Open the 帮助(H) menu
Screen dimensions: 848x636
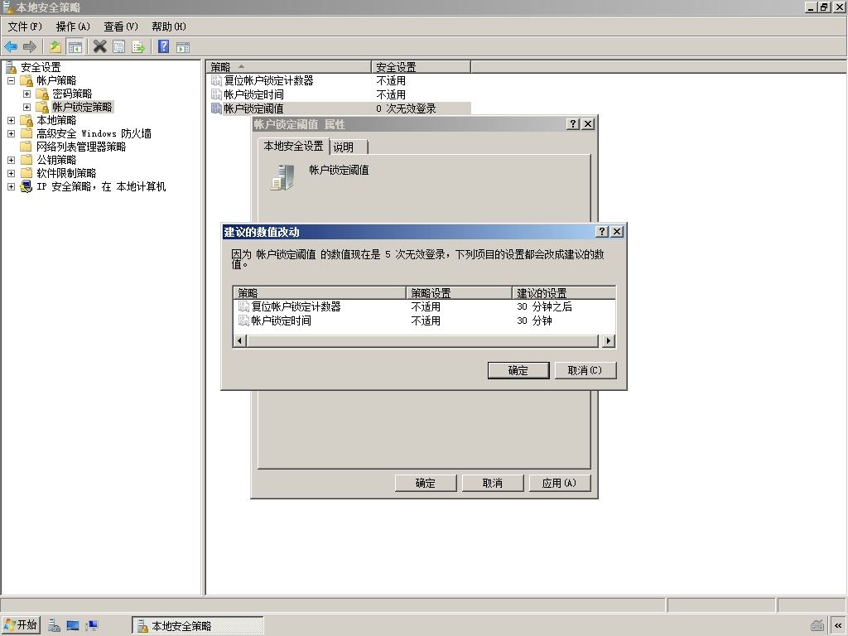pyautogui.click(x=169, y=26)
